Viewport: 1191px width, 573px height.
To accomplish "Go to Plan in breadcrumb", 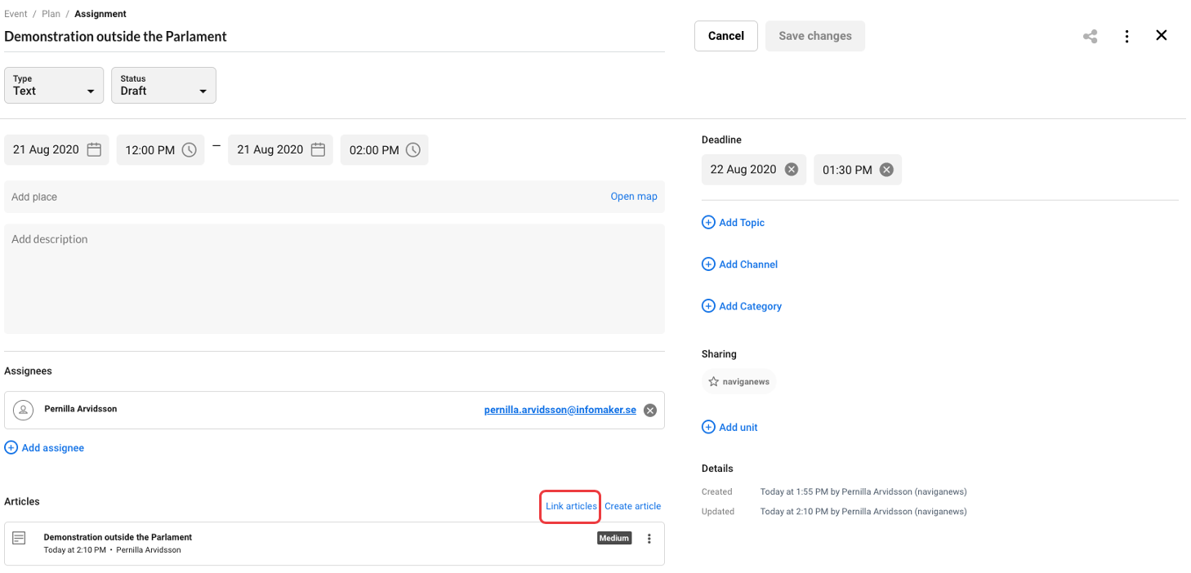I will 51,14.
